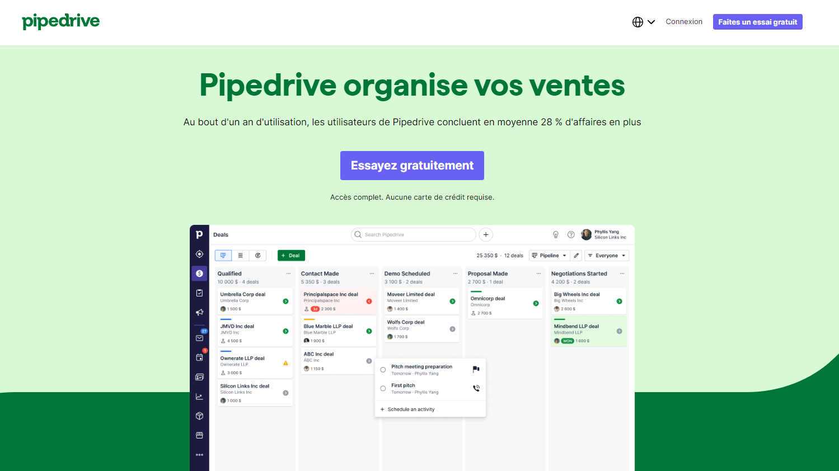Click the pencil edit pipeline icon
Image resolution: width=839 pixels, height=471 pixels.
coord(576,256)
